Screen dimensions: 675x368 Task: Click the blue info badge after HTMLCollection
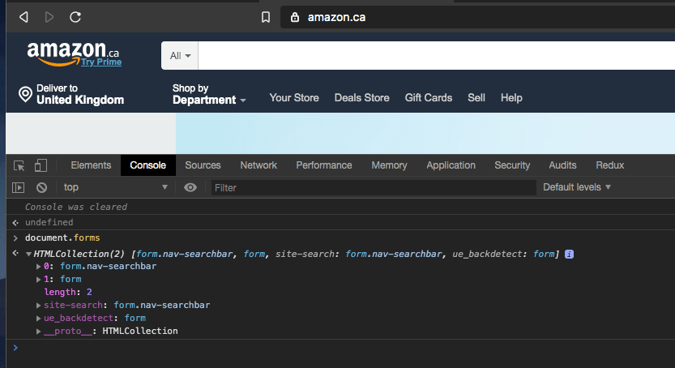click(569, 255)
